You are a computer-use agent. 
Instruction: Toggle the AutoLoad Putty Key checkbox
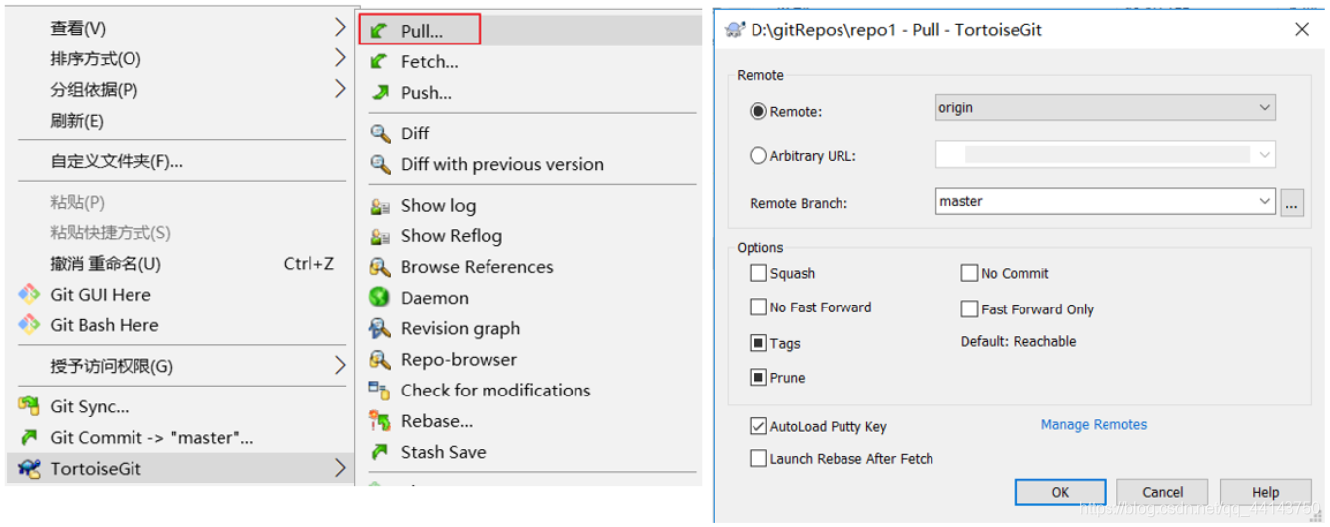click(x=758, y=426)
